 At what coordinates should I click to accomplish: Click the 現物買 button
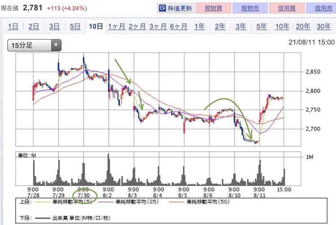pos(214,8)
